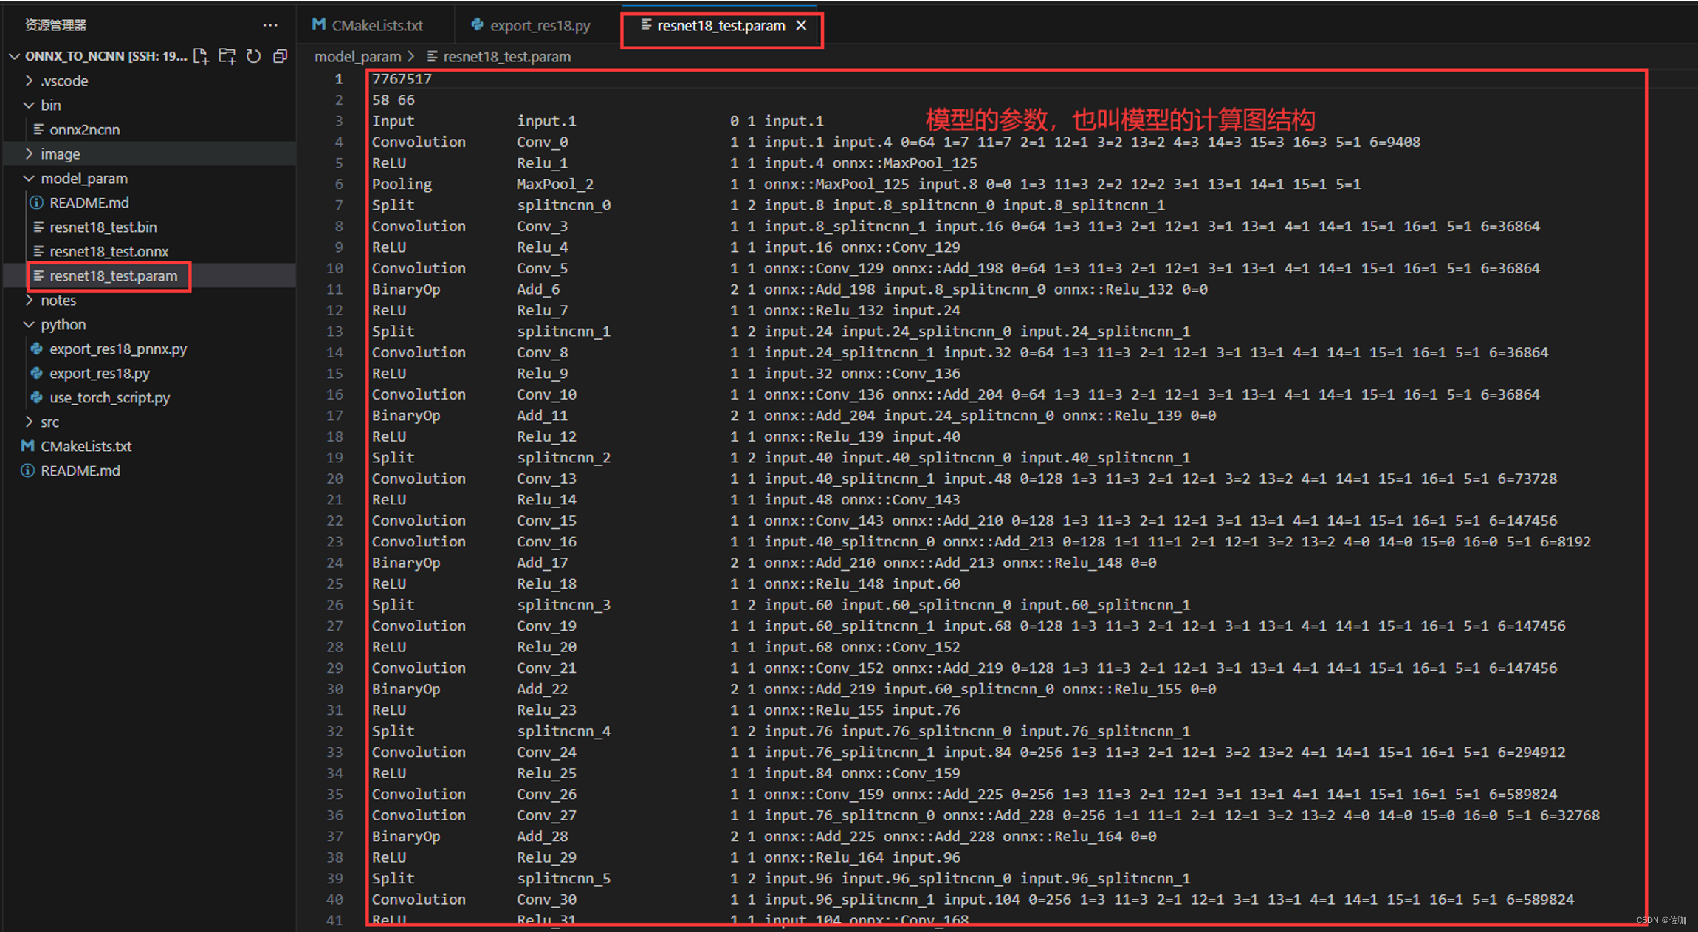The image size is (1698, 932).
Task: Click the CMake icon on CMakeLists.txt tab
Action: tap(319, 25)
